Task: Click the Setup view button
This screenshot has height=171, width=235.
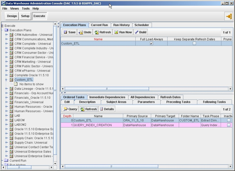Action: [x=25, y=16]
